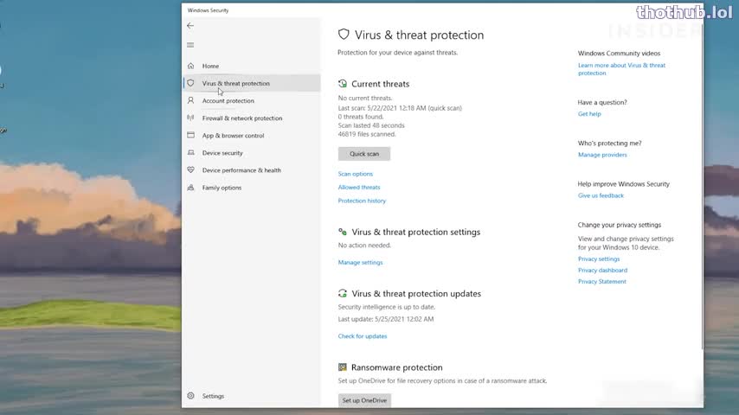Click the protection settings gears icon
This screenshot has height=415, width=739.
[x=343, y=232]
